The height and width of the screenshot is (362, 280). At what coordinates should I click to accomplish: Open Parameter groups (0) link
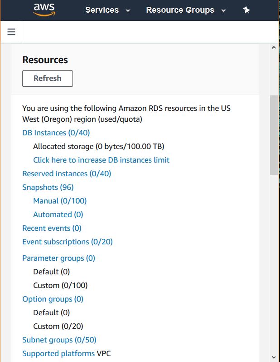point(59,258)
